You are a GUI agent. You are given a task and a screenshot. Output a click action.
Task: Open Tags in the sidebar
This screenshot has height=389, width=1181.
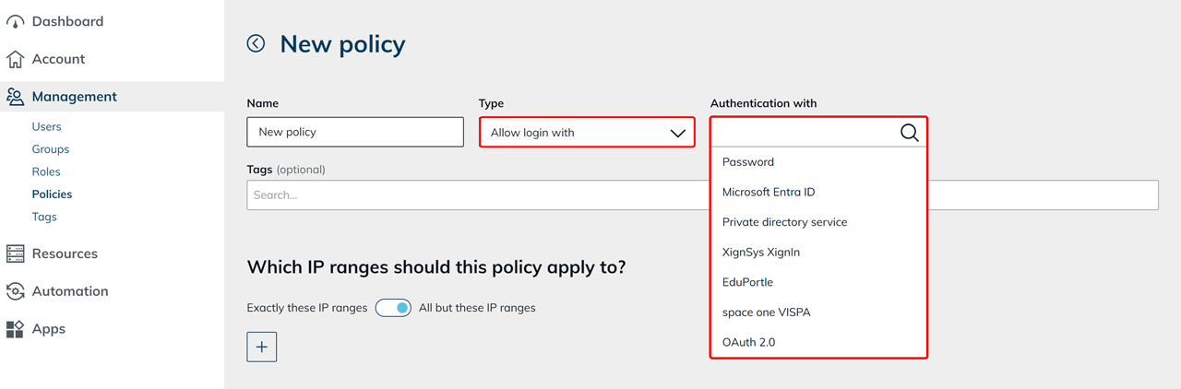(x=44, y=217)
